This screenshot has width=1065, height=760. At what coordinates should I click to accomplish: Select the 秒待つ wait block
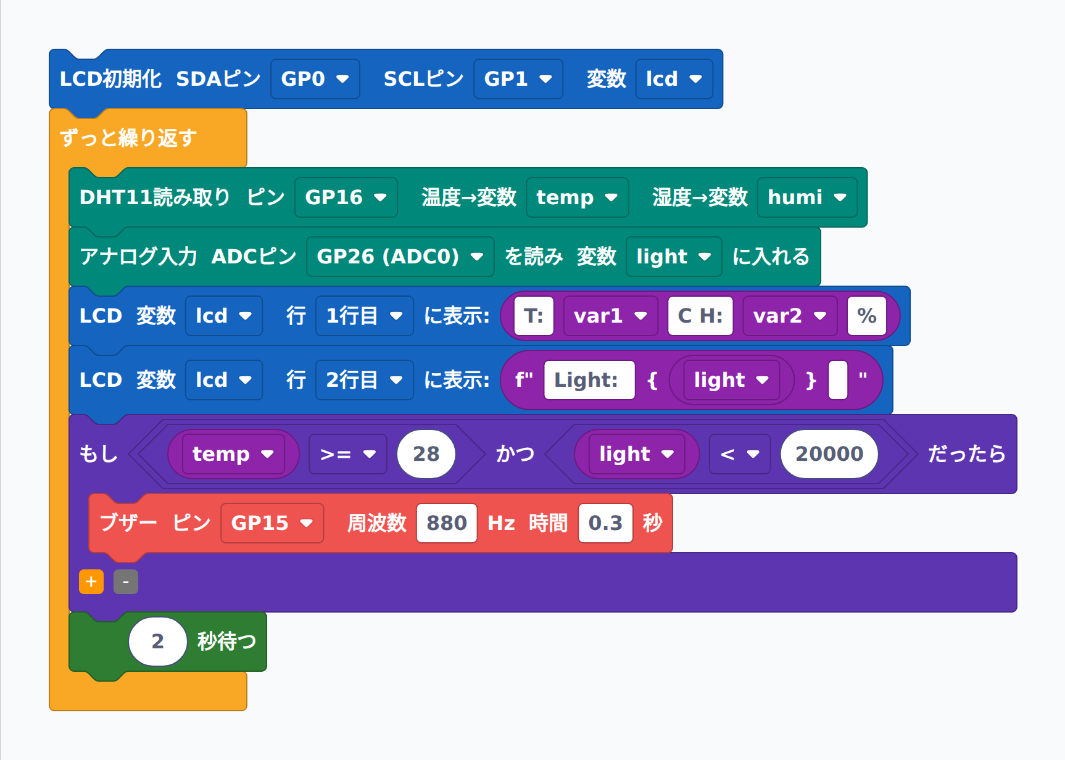point(226,642)
